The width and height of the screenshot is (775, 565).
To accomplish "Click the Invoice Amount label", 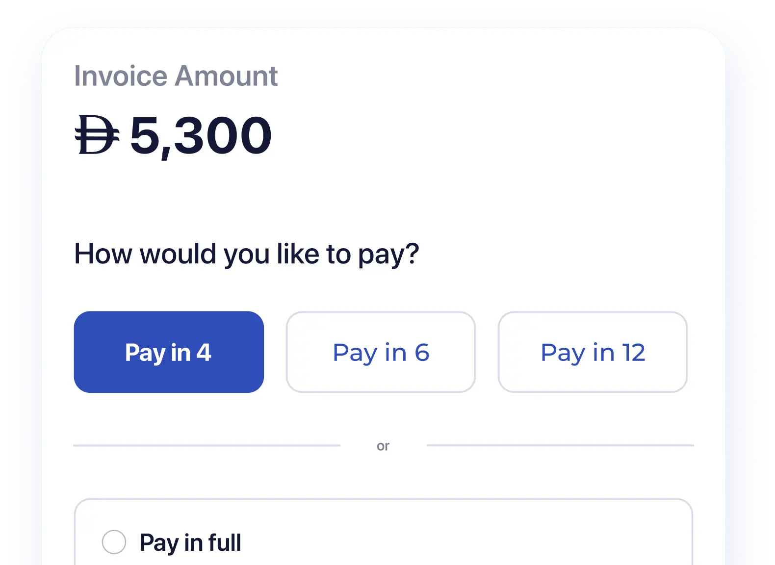I will pos(176,76).
